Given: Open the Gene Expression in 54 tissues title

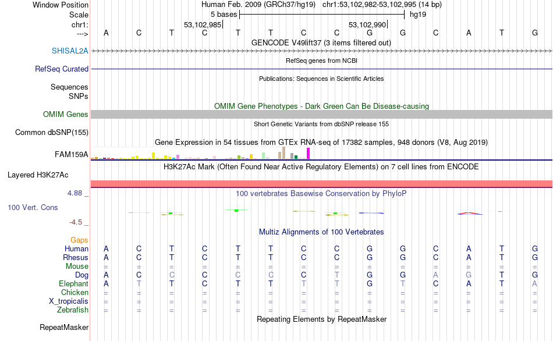Looking at the screenshot, I should click(321, 143).
